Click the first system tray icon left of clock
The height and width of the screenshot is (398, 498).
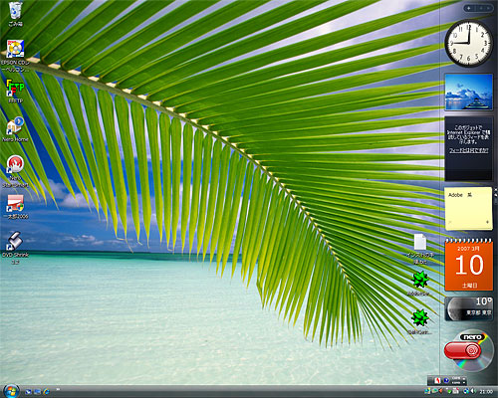(427, 392)
